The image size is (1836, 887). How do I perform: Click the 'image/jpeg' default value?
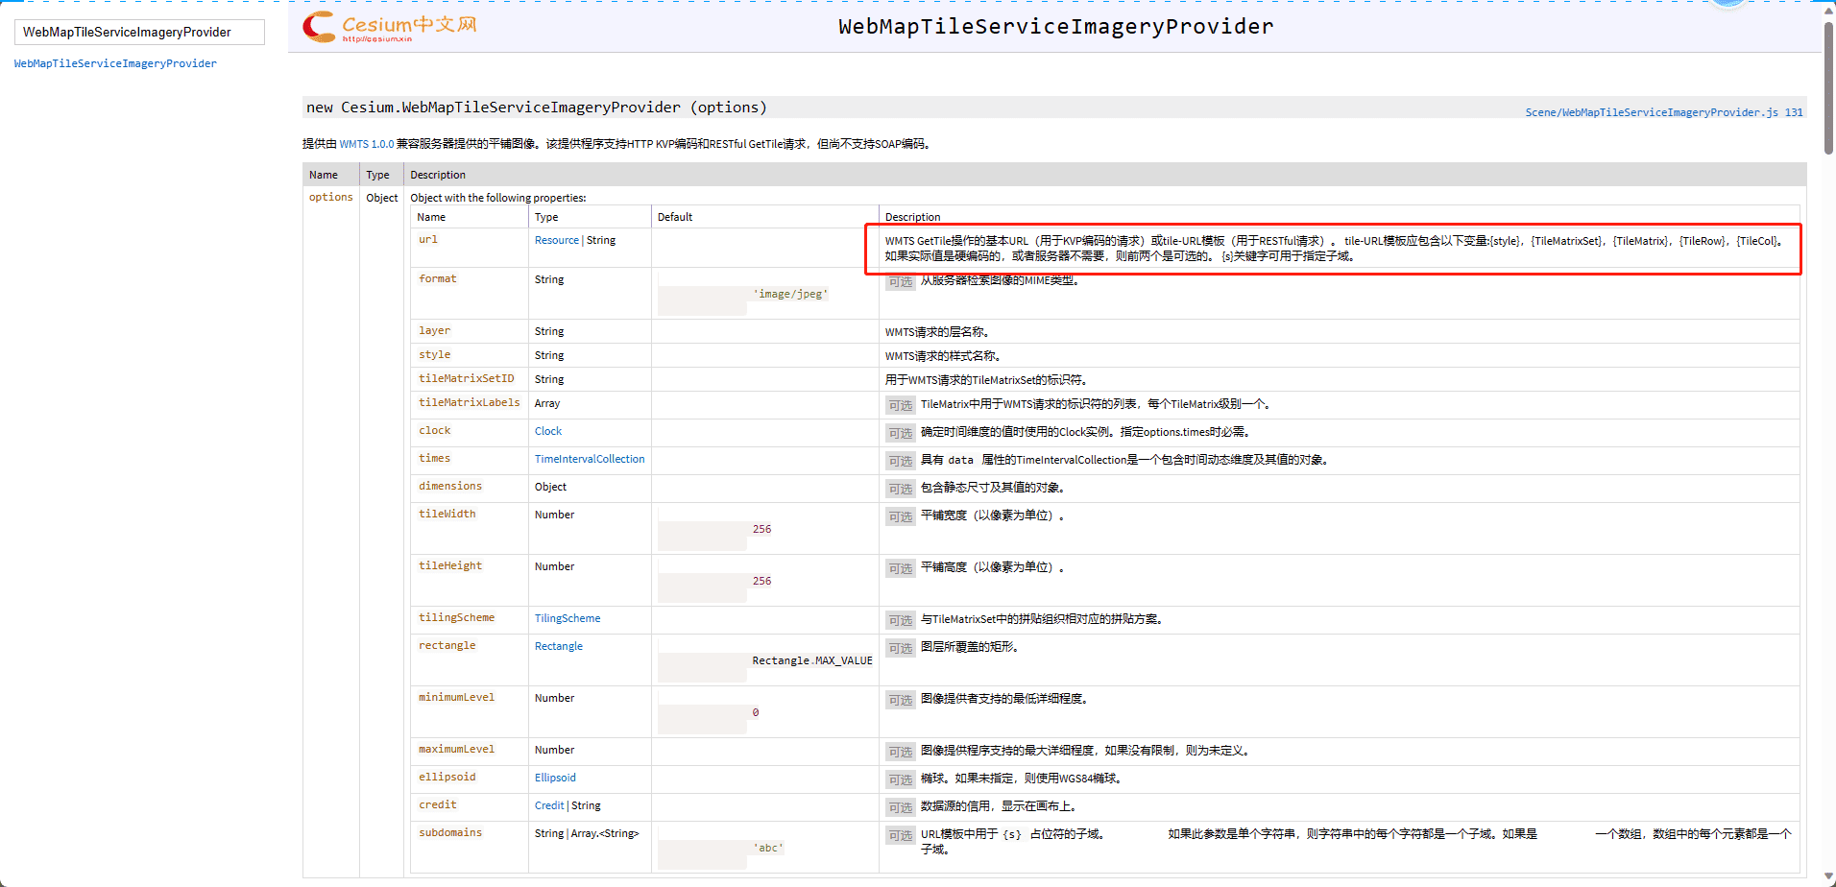[790, 294]
